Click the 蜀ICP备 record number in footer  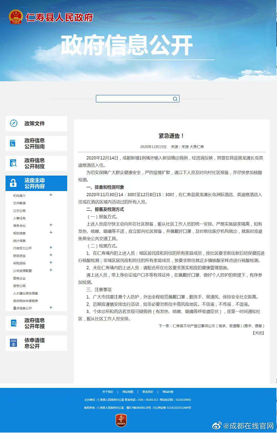[139, 408]
